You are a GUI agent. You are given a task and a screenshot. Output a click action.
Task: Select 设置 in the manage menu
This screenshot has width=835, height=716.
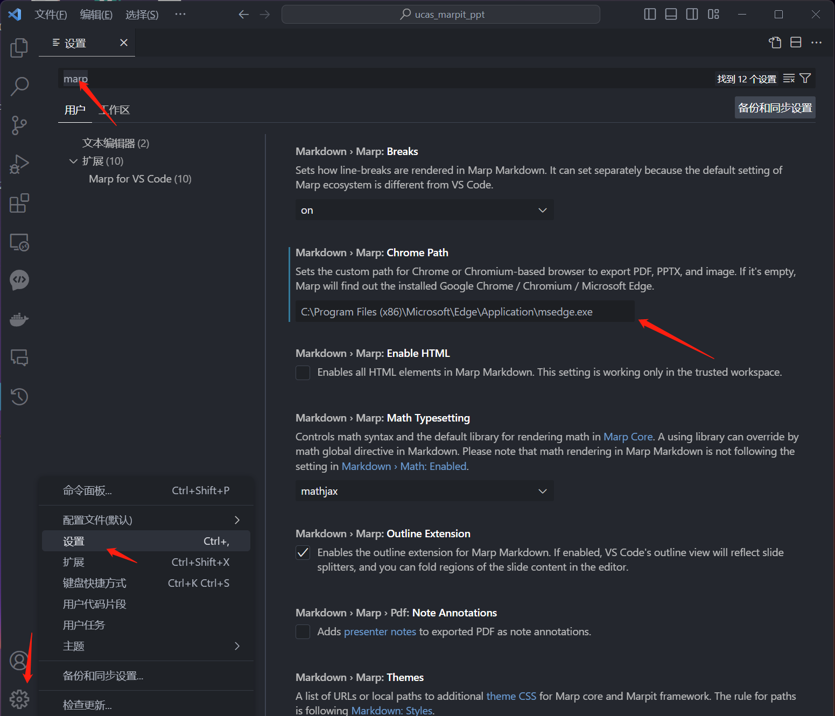[146, 541]
